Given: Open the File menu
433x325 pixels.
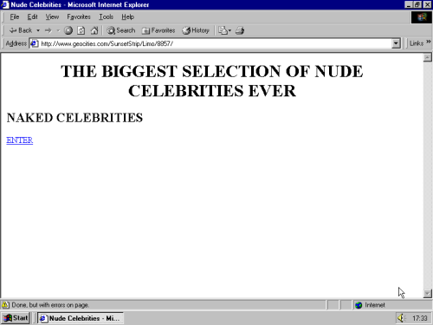Looking at the screenshot, I should [15, 17].
